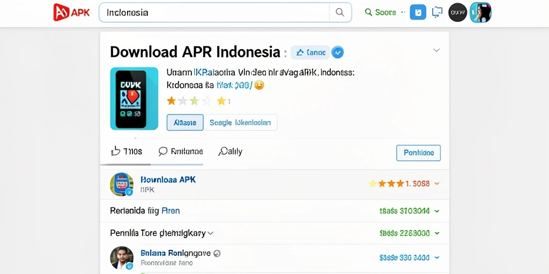Click the magnifier search button in search bar
Image resolution: width=549 pixels, height=274 pixels.
pos(339,13)
